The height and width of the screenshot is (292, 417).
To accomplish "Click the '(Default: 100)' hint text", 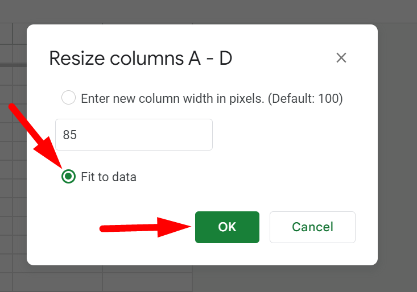I will click(305, 98).
